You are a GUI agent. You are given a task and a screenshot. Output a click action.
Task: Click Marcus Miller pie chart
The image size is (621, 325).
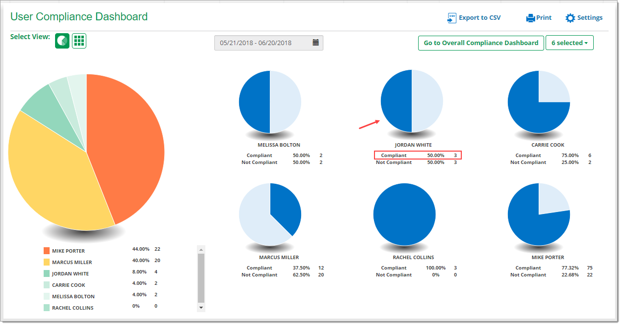[270, 214]
